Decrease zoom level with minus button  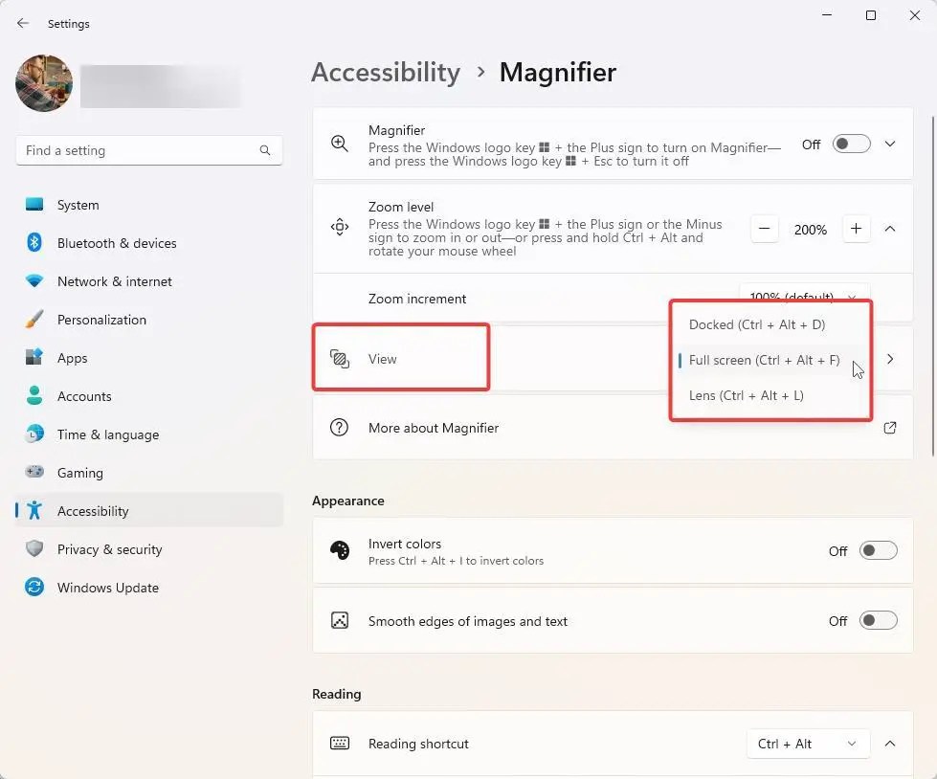pyautogui.click(x=765, y=229)
